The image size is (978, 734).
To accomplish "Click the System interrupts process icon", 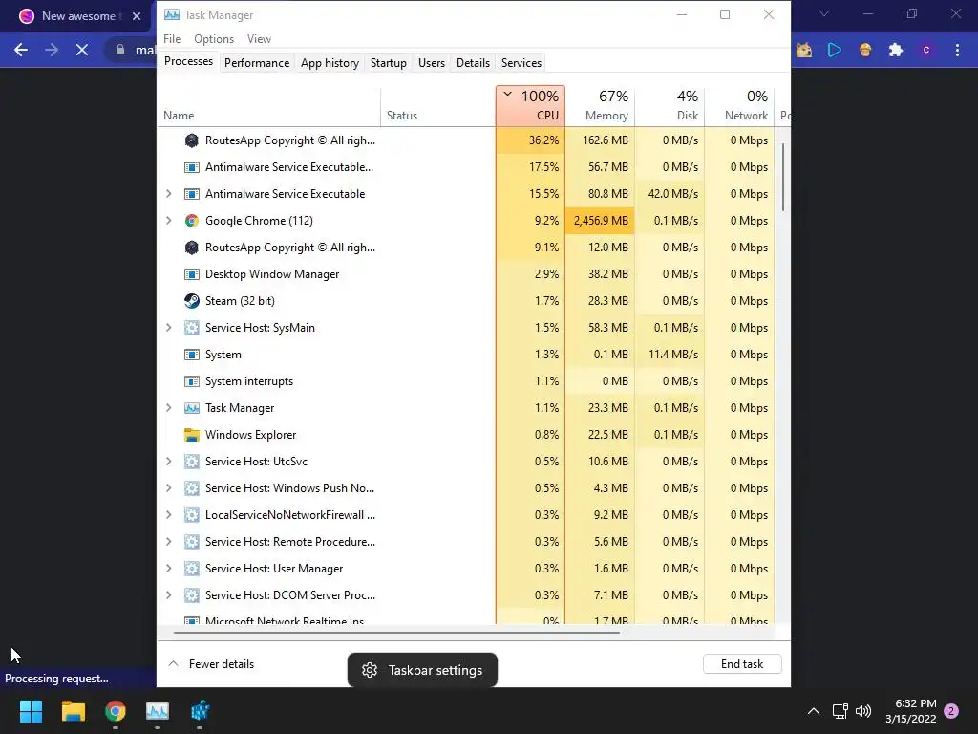I will [x=191, y=380].
